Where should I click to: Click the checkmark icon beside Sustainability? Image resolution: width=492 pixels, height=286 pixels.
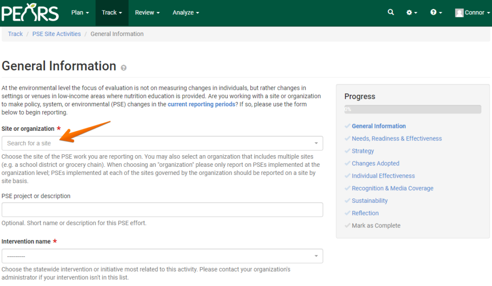[347, 200]
